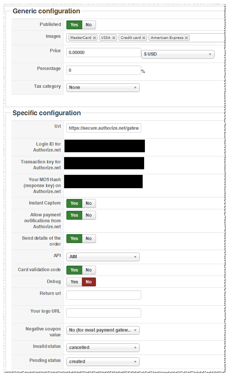Remove the American Express image tag
The height and width of the screenshot is (376, 229).
[x=186, y=38]
